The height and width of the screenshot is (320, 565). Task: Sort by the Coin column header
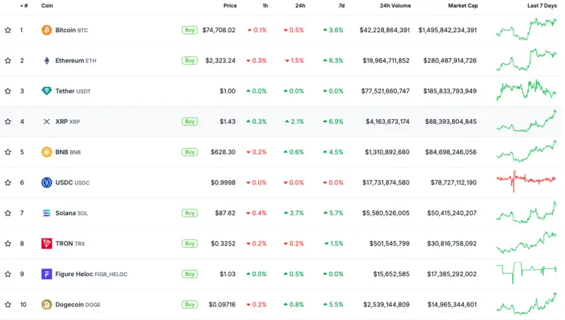pyautogui.click(x=47, y=6)
